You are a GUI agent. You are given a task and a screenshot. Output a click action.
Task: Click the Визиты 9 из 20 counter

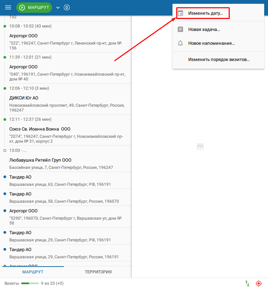(x=34, y=283)
